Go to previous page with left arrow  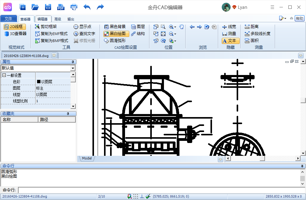(x=192, y=27)
